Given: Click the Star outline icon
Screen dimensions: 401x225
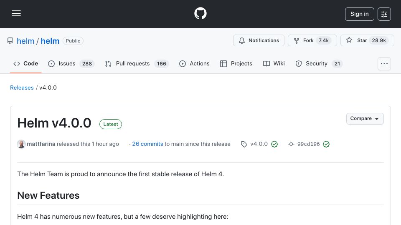Looking at the screenshot, I should coord(349,40).
